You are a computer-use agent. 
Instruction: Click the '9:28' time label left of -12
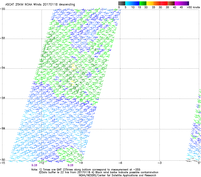point(34,165)
